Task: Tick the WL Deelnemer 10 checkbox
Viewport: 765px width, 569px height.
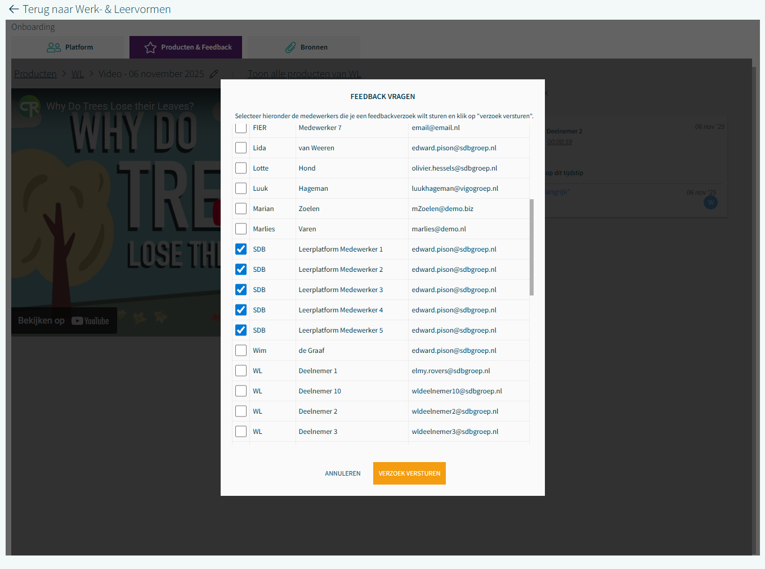Action: (241, 391)
